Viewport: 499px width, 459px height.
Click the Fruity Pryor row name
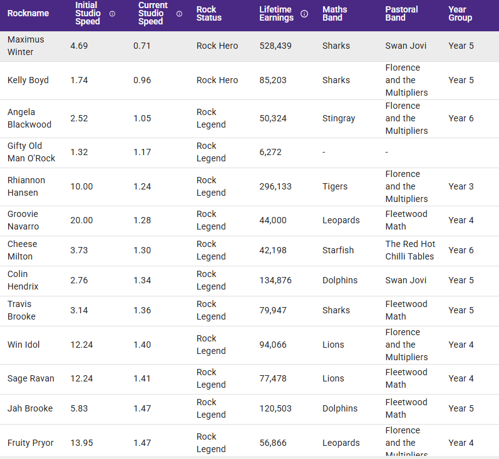tap(31, 443)
